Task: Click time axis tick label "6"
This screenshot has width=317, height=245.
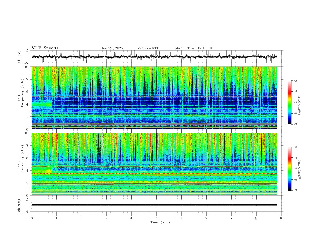Action: 182,218
